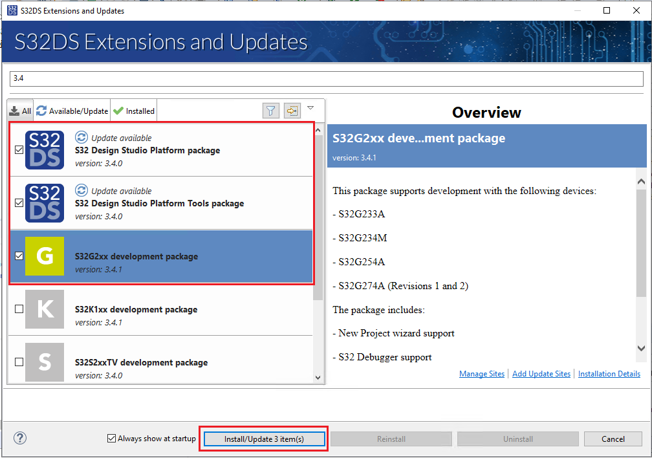Toggle Always show at startup checkbox
Viewport: 652px width, 458px height.
pos(111,438)
